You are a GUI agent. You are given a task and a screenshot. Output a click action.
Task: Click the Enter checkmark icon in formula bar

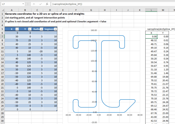40,4
